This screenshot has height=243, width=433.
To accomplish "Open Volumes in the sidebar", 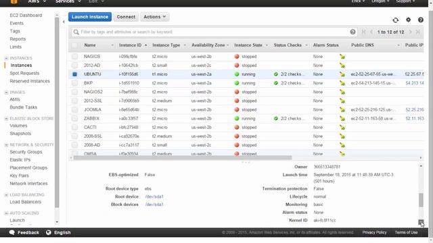I will [x=18, y=126].
